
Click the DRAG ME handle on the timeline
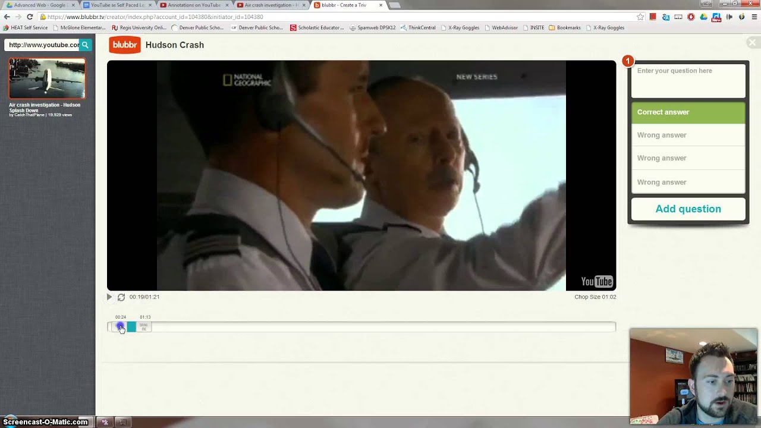[144, 327]
